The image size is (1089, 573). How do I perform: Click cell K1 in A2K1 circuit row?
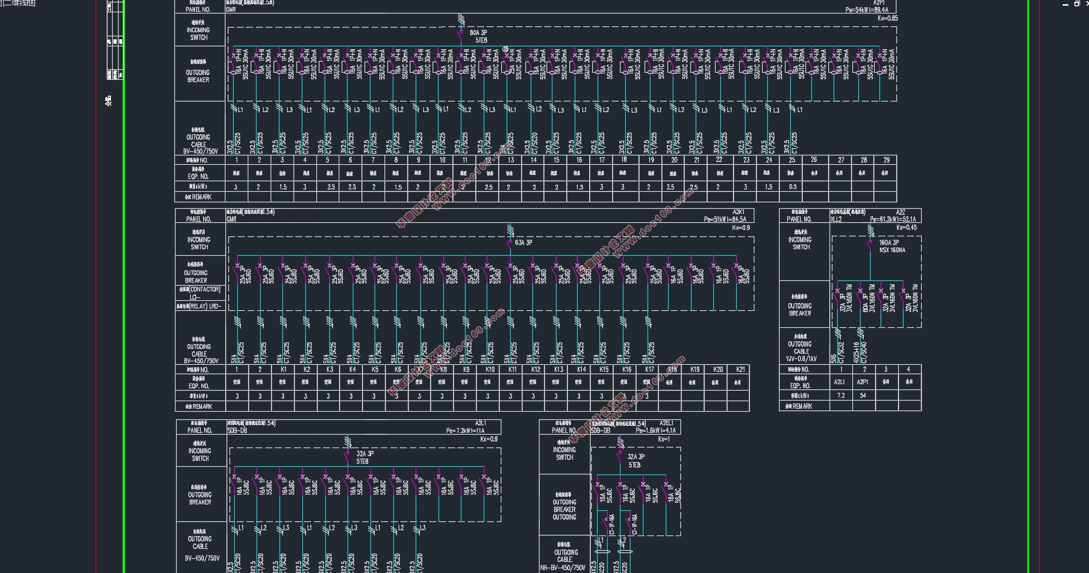(x=284, y=369)
